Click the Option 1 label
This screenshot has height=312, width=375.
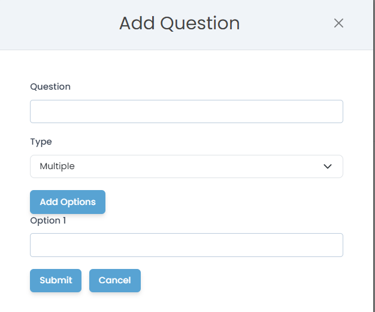tap(48, 221)
